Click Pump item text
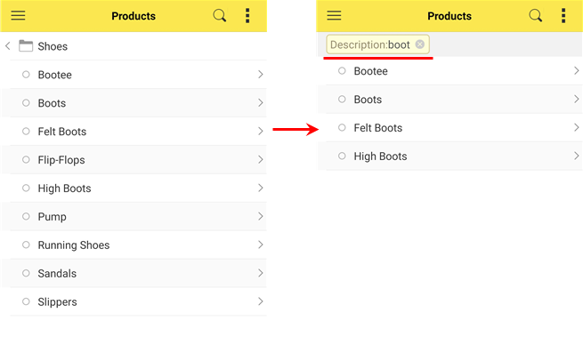Image resolution: width=583 pixels, height=337 pixels. (52, 217)
